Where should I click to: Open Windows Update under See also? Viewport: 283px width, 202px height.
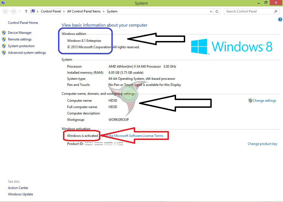(20, 194)
